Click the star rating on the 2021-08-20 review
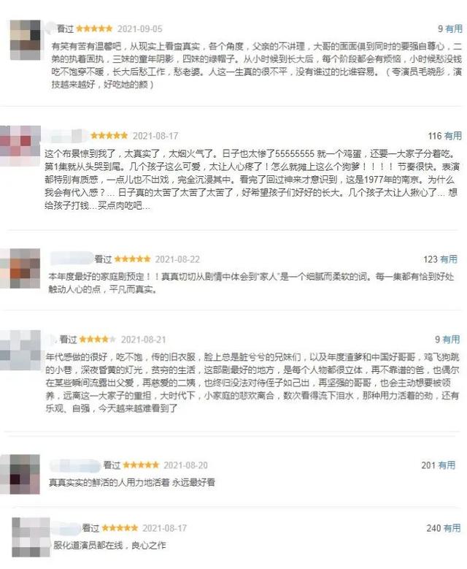Viewport: 467px width, 569px height. (x=141, y=465)
